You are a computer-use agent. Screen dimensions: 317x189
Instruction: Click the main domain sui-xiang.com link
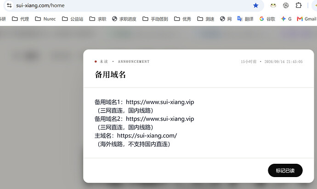click(x=147, y=135)
